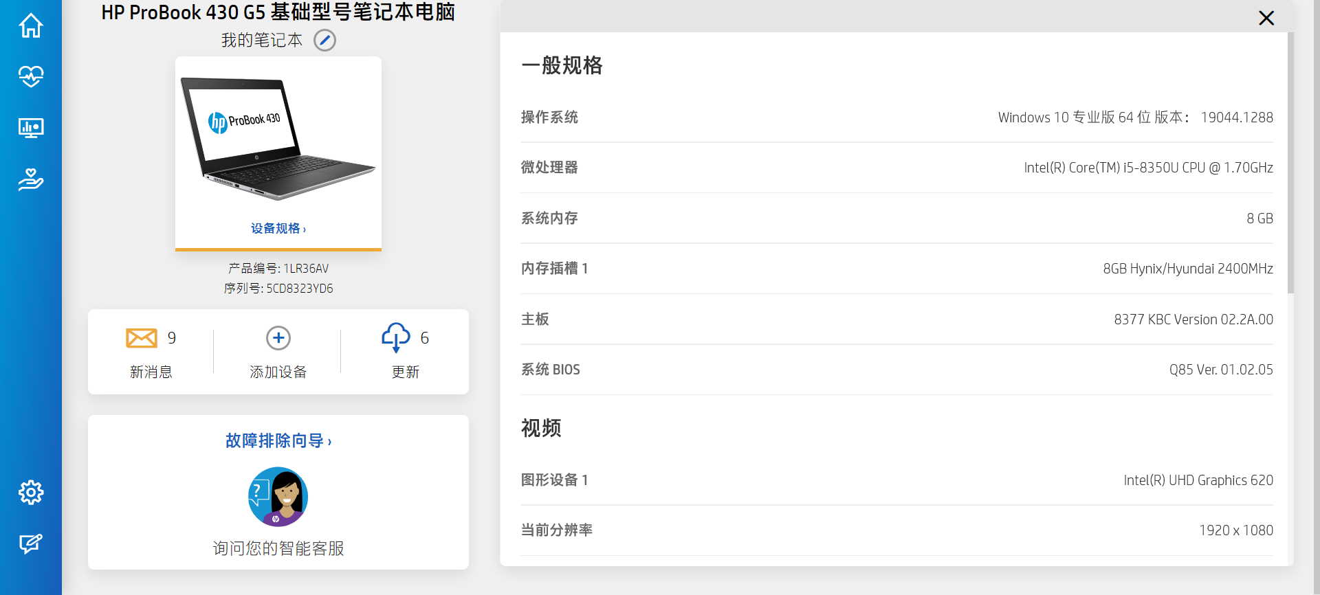The image size is (1320, 595).
Task: Open the settings gear in the sidebar
Action: [x=31, y=492]
